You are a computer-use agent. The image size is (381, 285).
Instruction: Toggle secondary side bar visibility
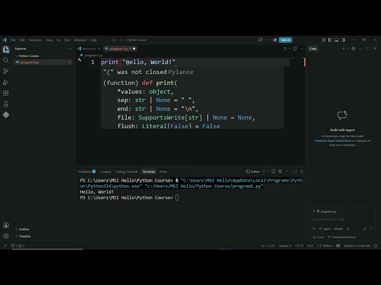point(343,40)
